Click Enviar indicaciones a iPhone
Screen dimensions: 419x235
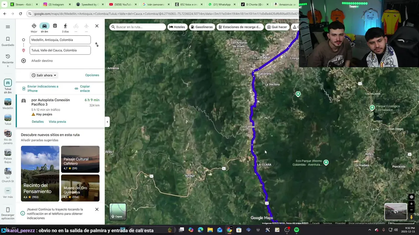[x=43, y=88]
